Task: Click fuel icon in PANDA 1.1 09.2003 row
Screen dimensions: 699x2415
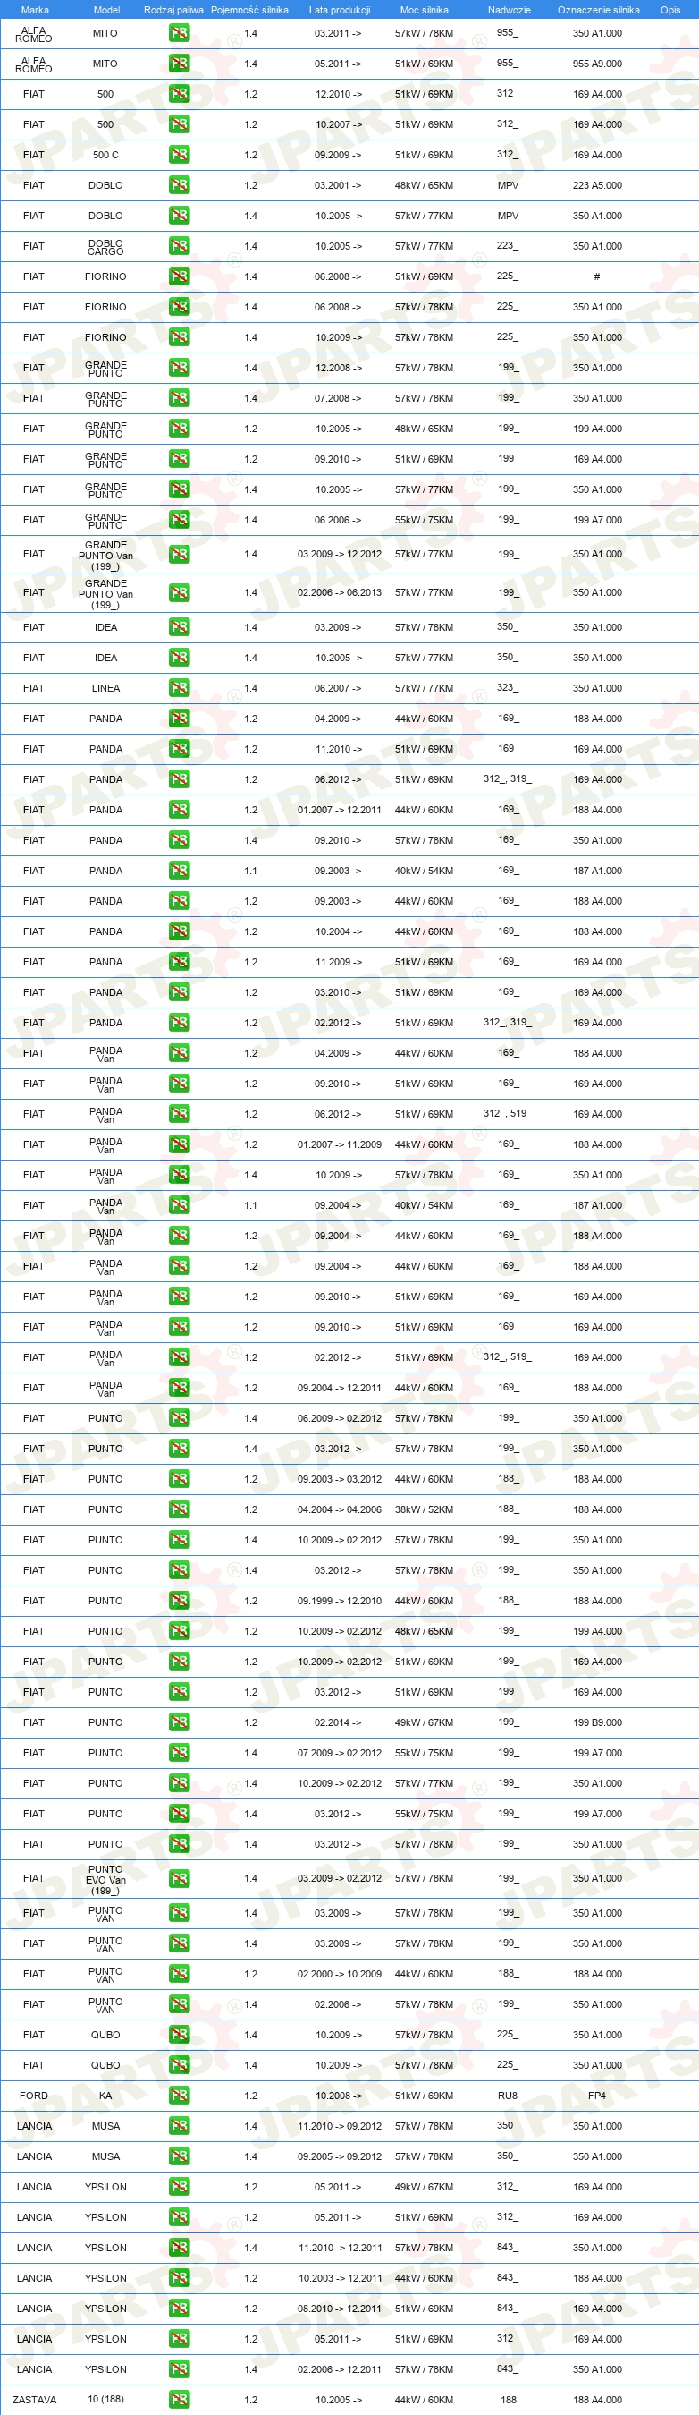Action: coord(179,871)
